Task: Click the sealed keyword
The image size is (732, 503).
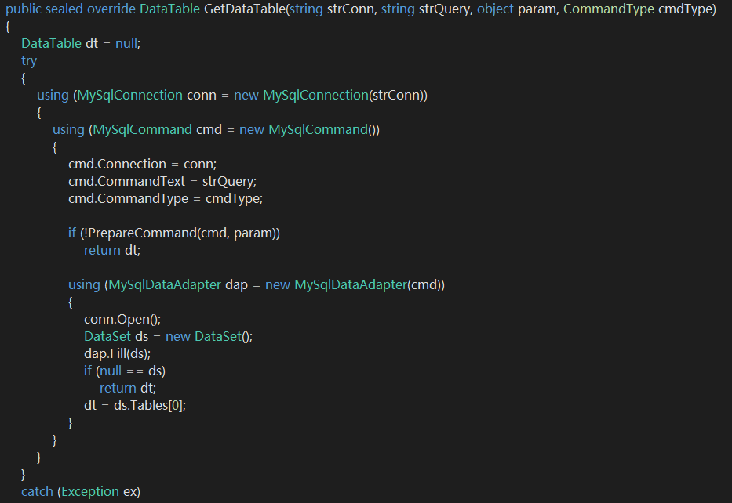Action: [64, 9]
